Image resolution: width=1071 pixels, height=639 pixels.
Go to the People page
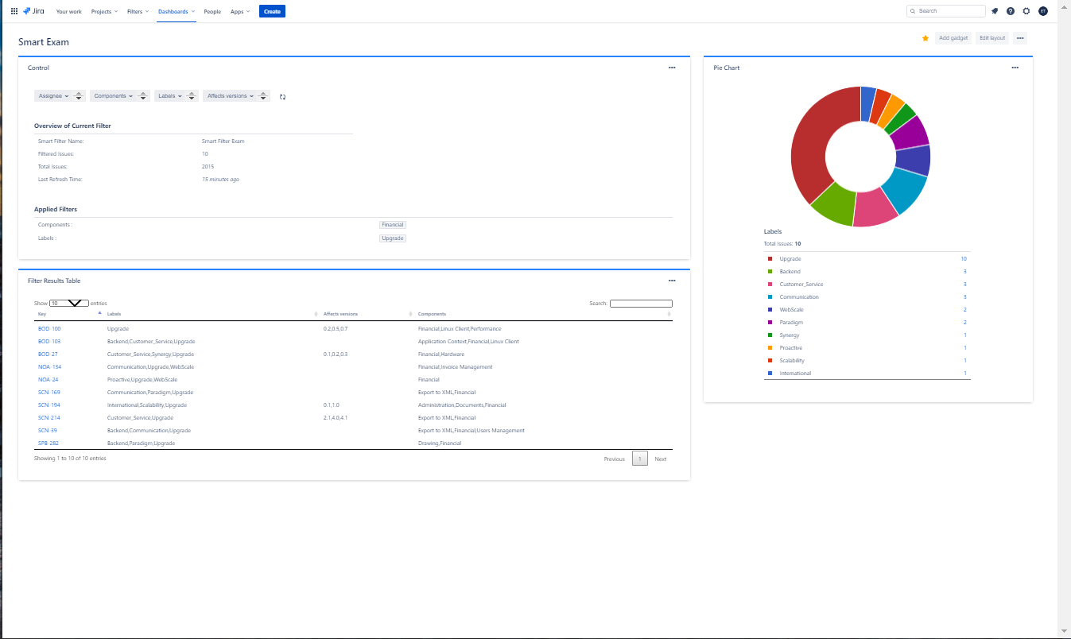point(212,12)
